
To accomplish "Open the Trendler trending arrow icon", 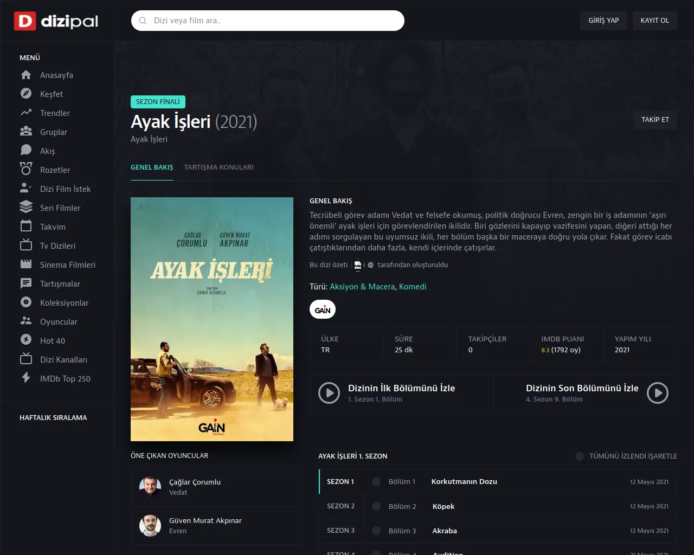I will point(26,113).
